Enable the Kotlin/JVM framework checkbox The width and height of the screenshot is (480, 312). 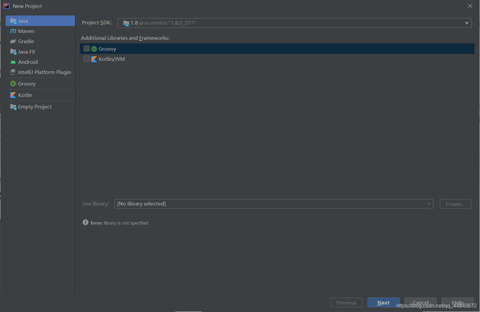[87, 59]
